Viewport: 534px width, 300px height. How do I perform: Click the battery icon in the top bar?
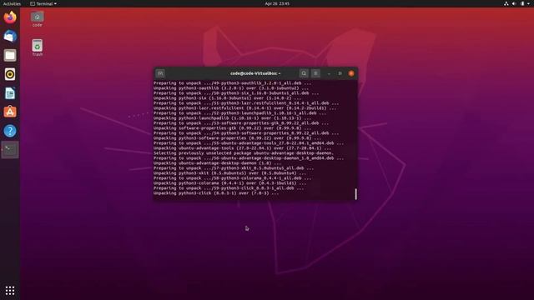(x=522, y=3)
